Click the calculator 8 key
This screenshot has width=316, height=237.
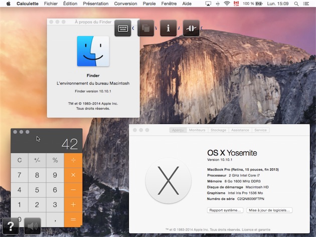point(37,175)
